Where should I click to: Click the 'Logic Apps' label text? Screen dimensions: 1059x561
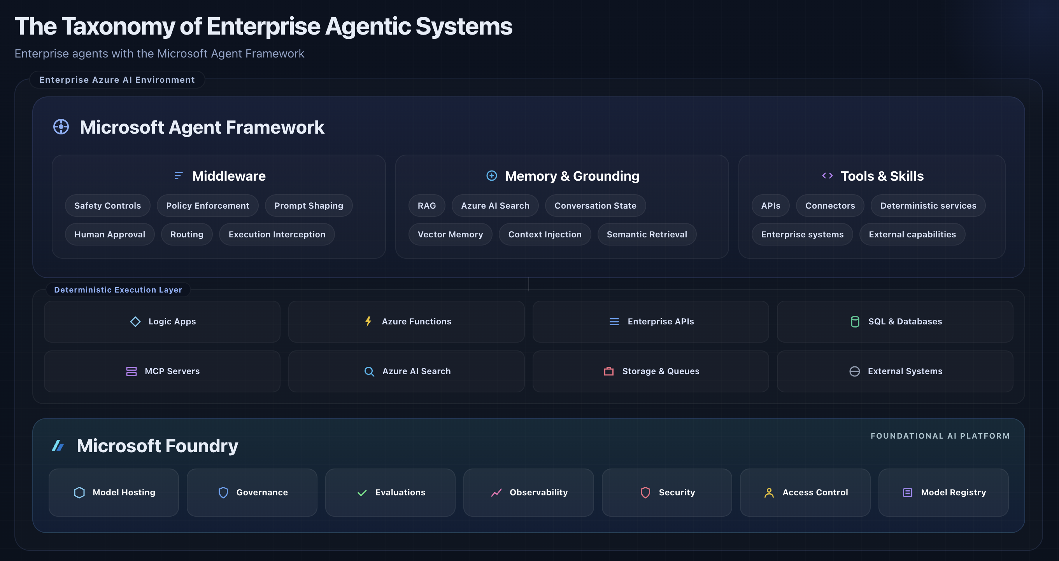tap(172, 322)
